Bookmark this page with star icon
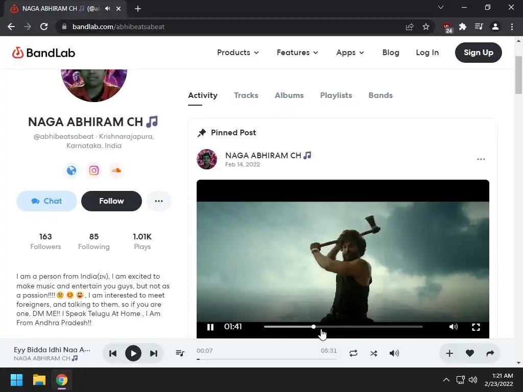This screenshot has height=392, width=523. point(426,27)
